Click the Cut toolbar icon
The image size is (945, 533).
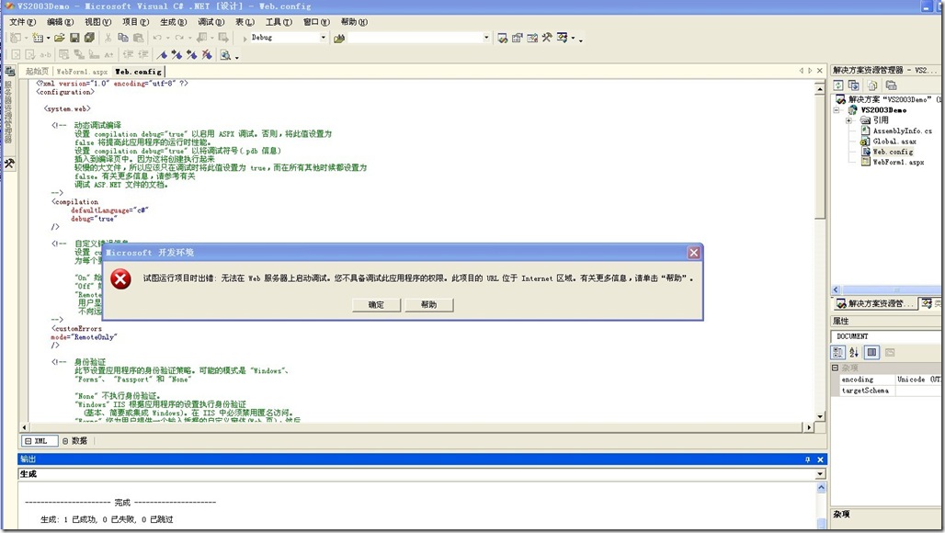108,38
